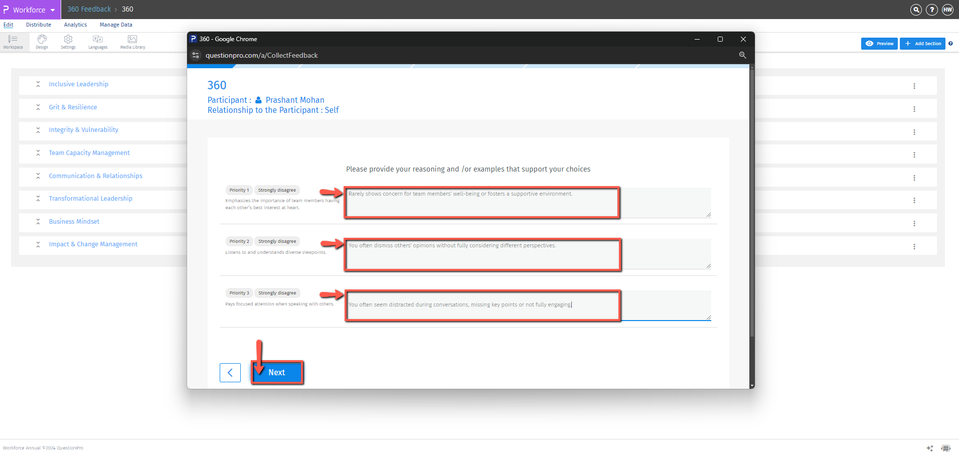Open more options for Impact & Change Management row

[914, 247]
